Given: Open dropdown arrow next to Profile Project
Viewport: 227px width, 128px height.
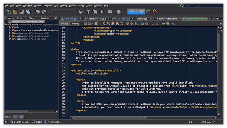Looking at the screenshot, I should coord(122,11).
